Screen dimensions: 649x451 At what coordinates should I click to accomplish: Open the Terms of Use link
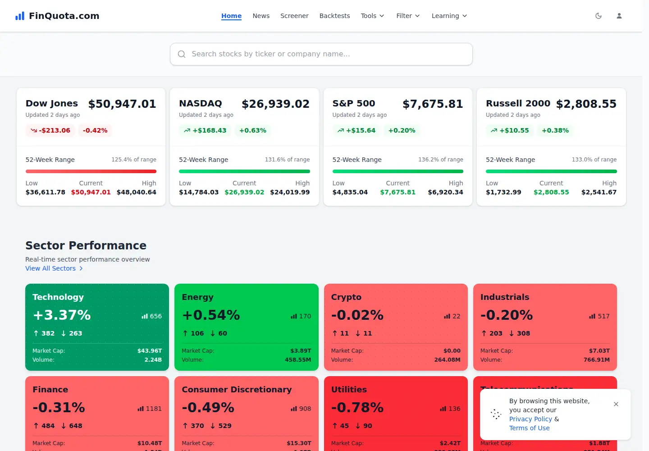(530, 428)
